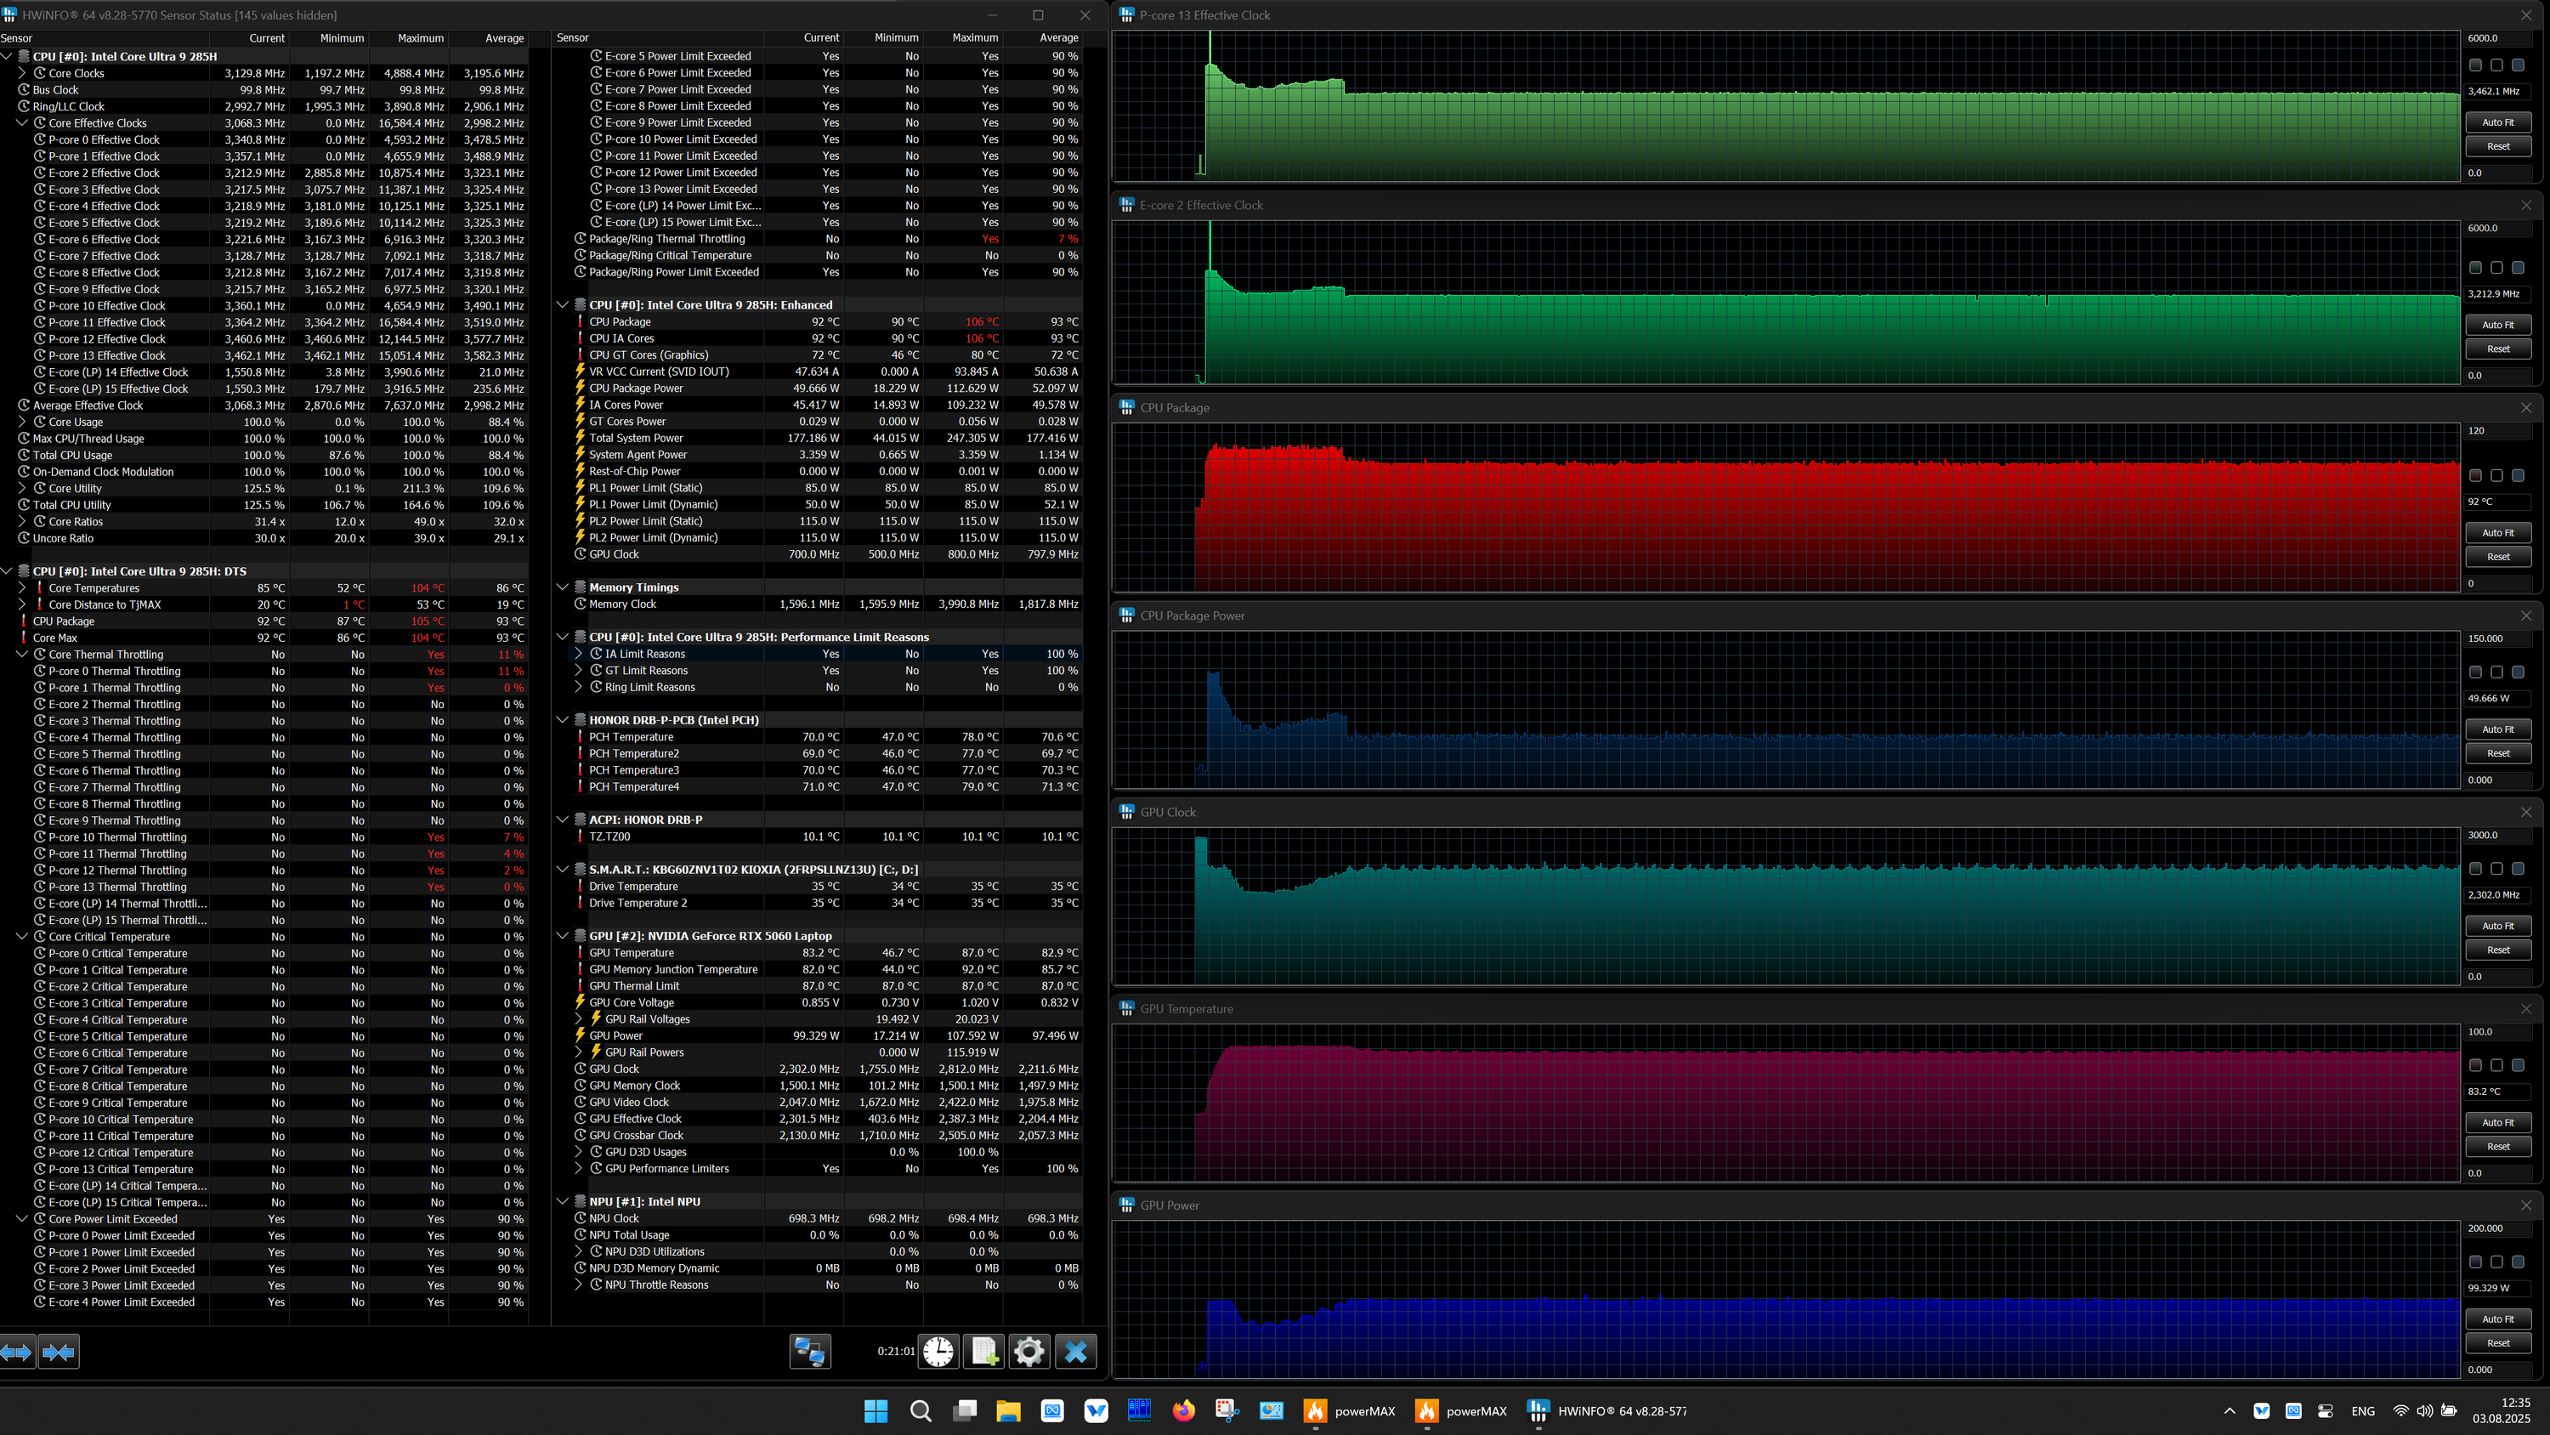Click the expand-columns left-right arrows icon
The width and height of the screenshot is (2550, 1435).
coord(17,1352)
